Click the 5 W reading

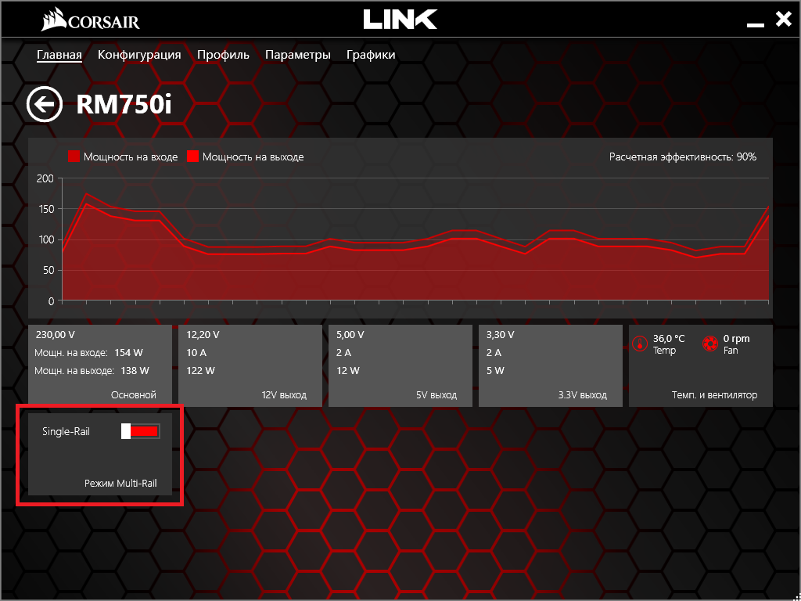(x=495, y=370)
